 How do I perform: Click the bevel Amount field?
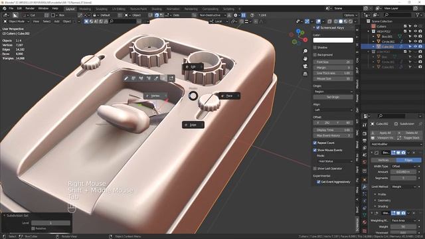(404, 172)
